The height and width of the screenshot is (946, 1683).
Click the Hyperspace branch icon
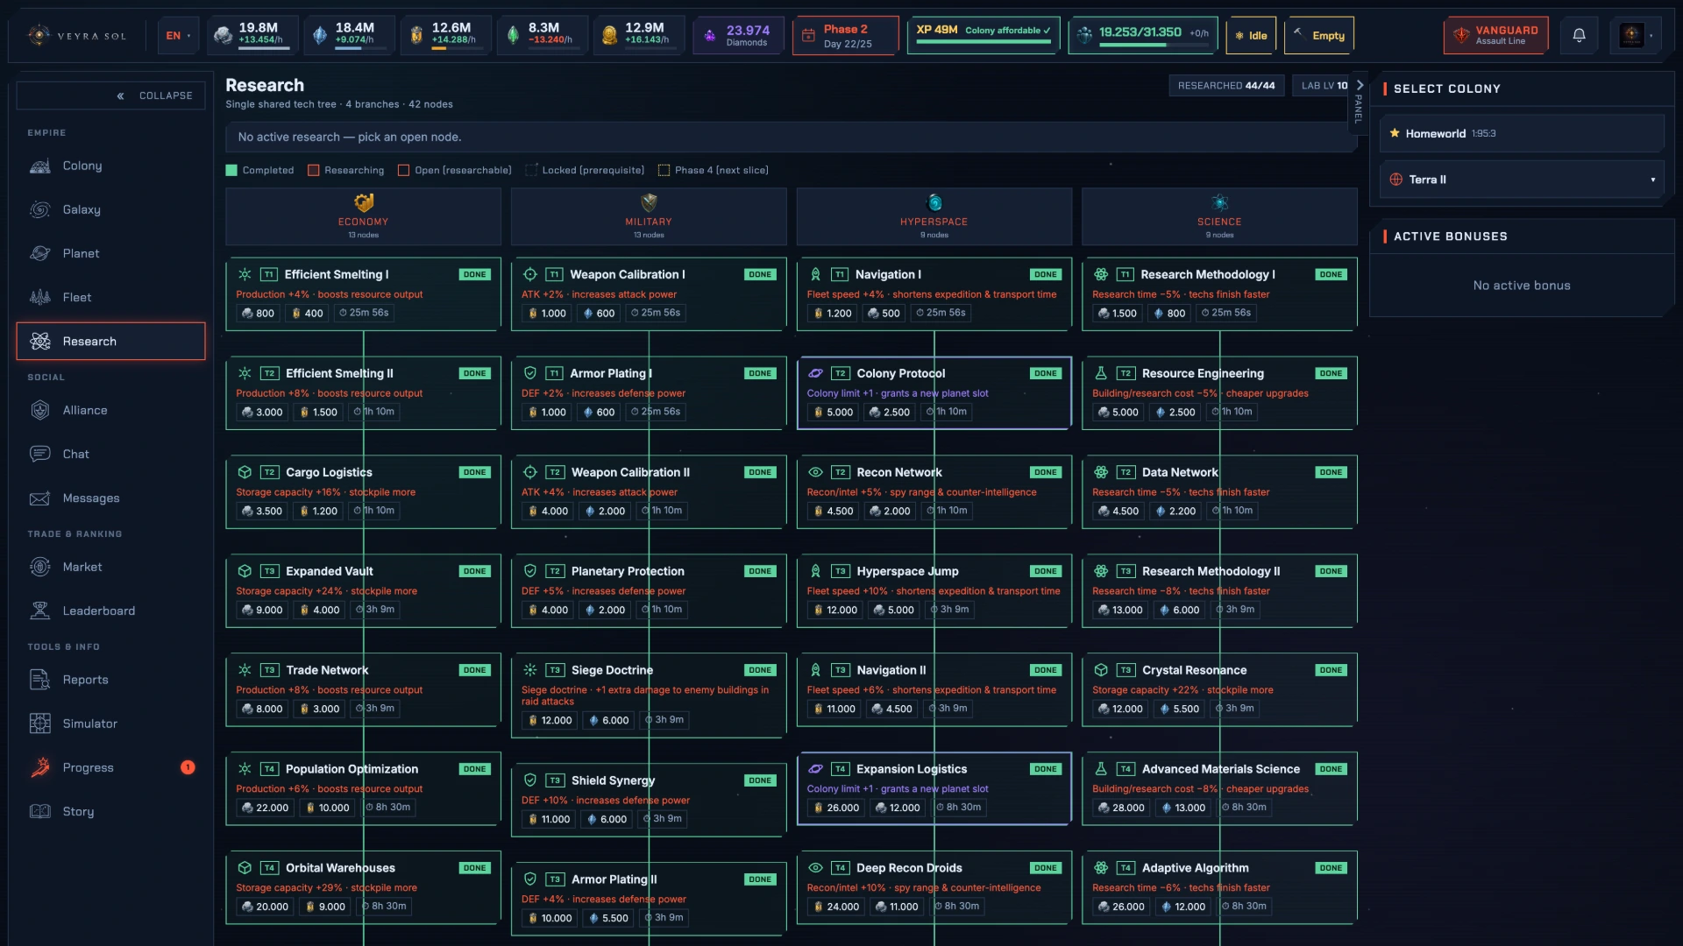[x=934, y=203]
